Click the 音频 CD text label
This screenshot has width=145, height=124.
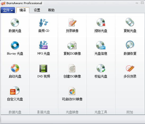(x=44, y=31)
